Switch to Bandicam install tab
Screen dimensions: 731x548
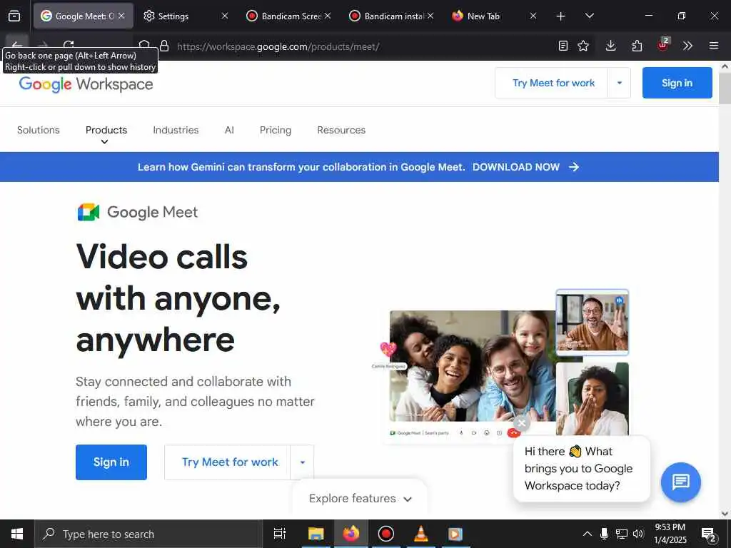[387, 16]
